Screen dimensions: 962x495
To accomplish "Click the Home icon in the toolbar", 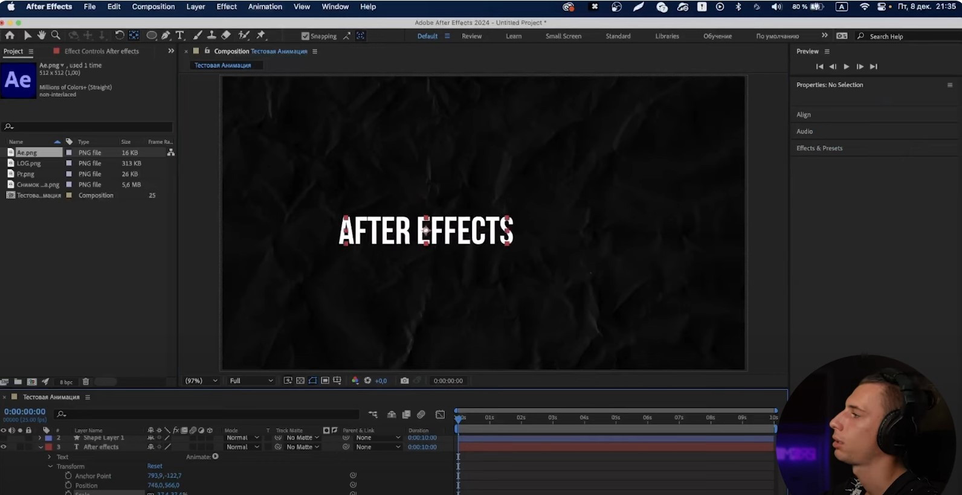I will (x=10, y=36).
